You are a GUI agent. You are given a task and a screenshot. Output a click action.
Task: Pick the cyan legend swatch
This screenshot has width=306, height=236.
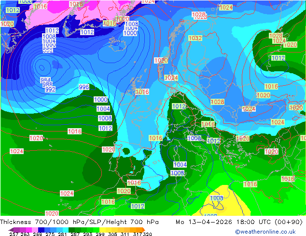tap(66, 230)
